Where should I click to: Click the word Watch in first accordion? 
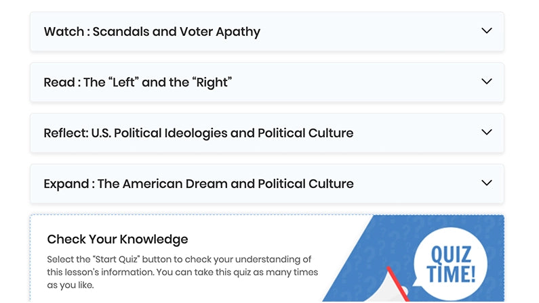63,32
